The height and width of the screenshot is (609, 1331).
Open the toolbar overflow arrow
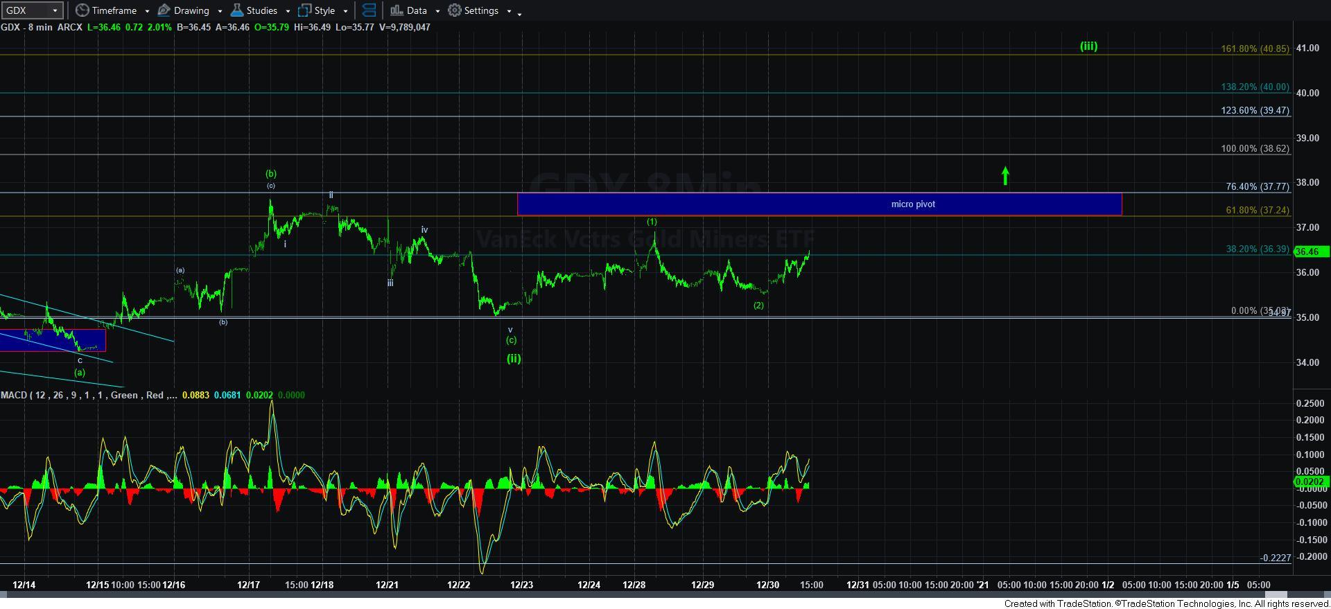[x=520, y=12]
